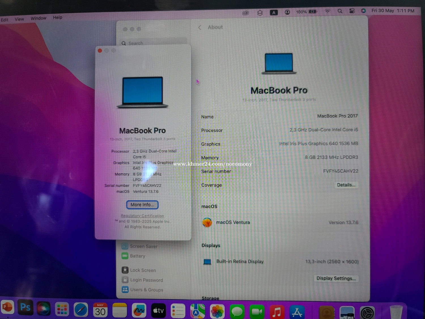425x319 pixels.
Task: Click the date and time in menu bar
Action: [393, 11]
